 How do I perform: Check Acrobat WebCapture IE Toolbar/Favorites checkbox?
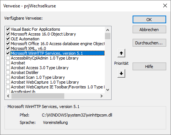click(8, 87)
